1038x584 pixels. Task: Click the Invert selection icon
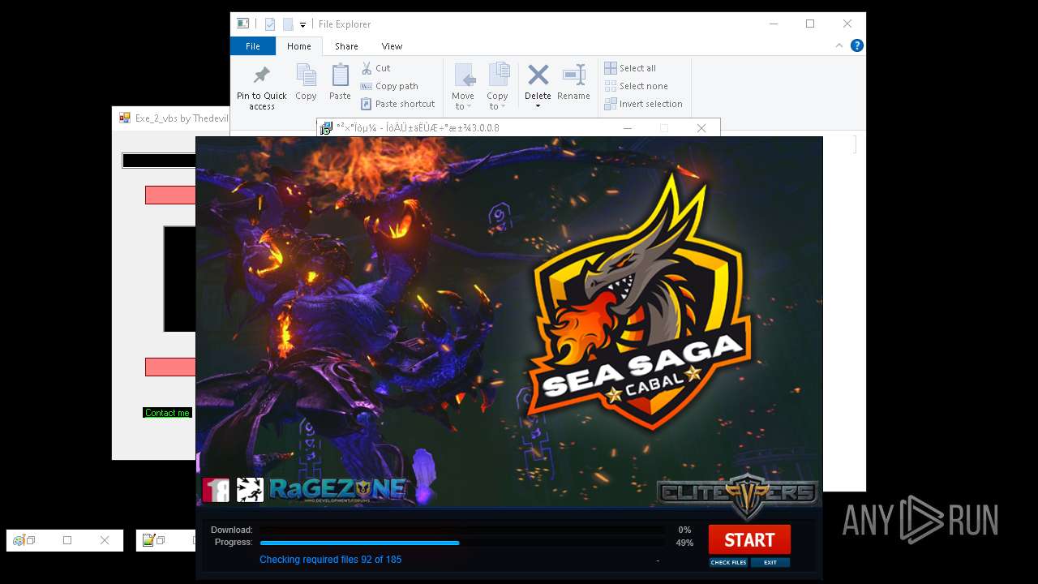[x=611, y=104]
